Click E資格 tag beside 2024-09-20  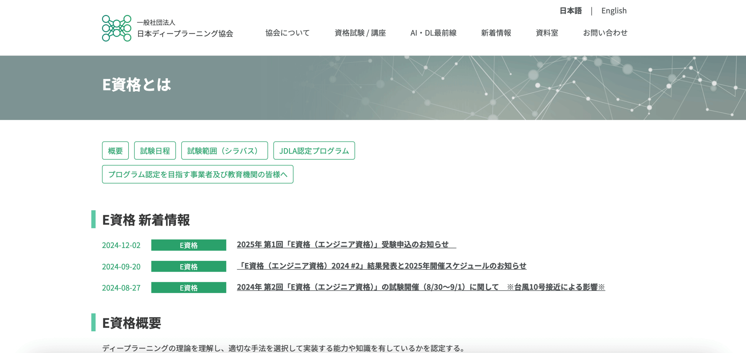pos(189,266)
